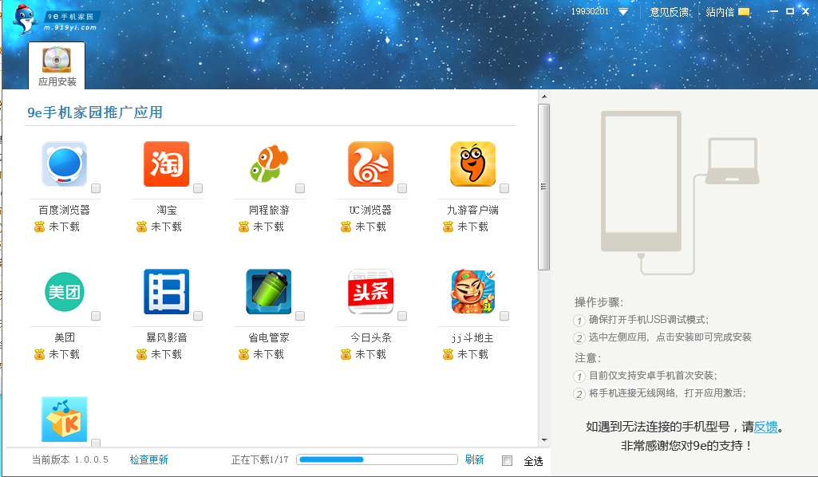Click the money bag icon under jj斗地主
818x477 pixels.
pyautogui.click(x=449, y=354)
